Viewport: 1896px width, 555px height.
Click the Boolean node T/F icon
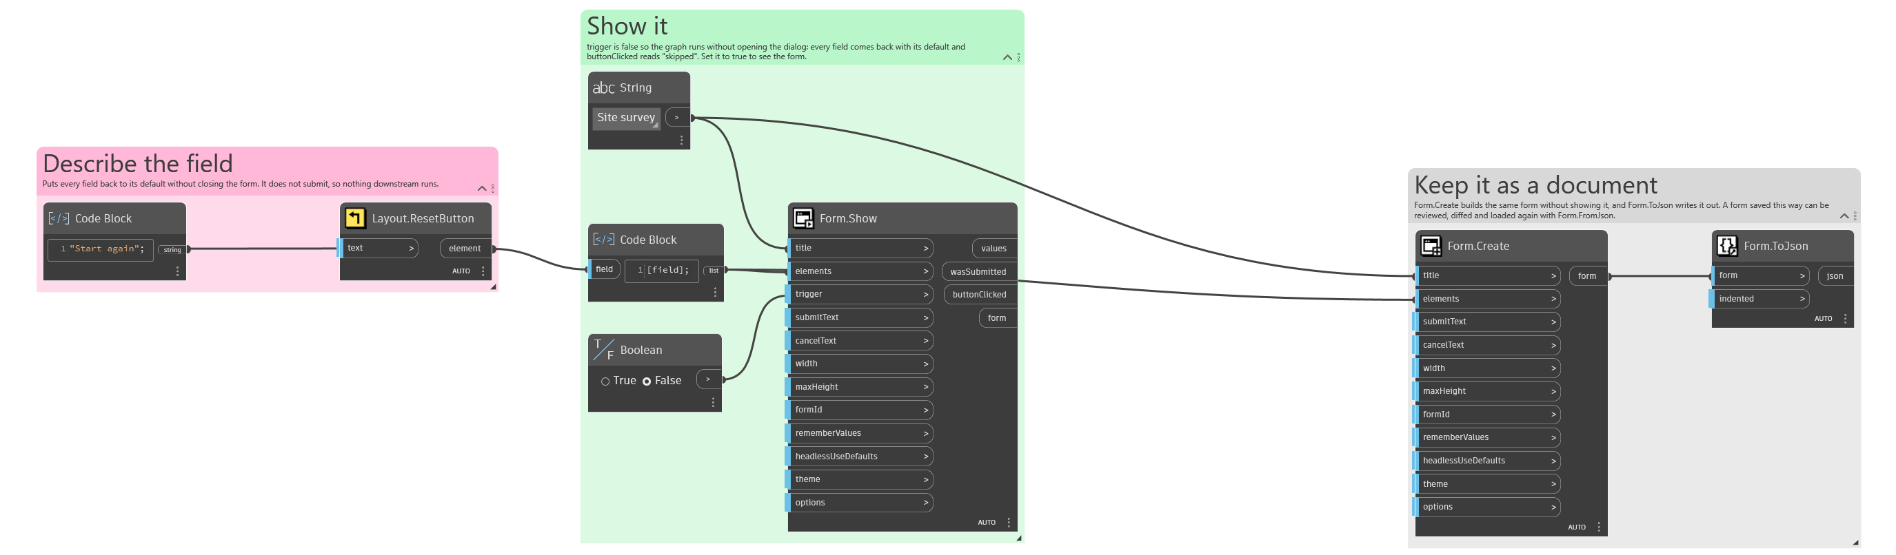pyautogui.click(x=603, y=350)
